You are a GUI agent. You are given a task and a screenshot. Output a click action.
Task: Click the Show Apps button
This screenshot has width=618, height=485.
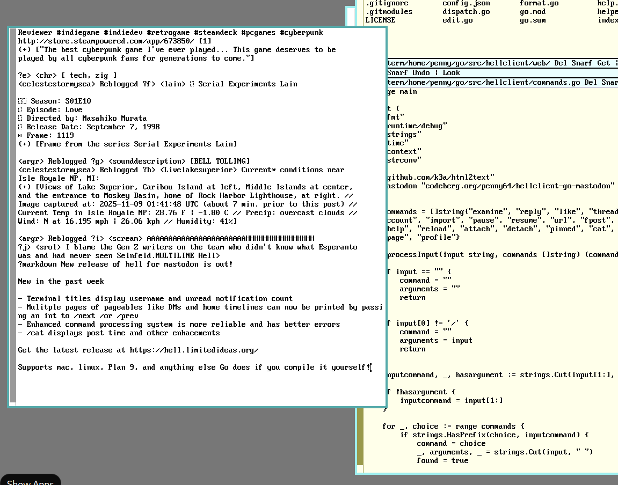[x=30, y=481]
